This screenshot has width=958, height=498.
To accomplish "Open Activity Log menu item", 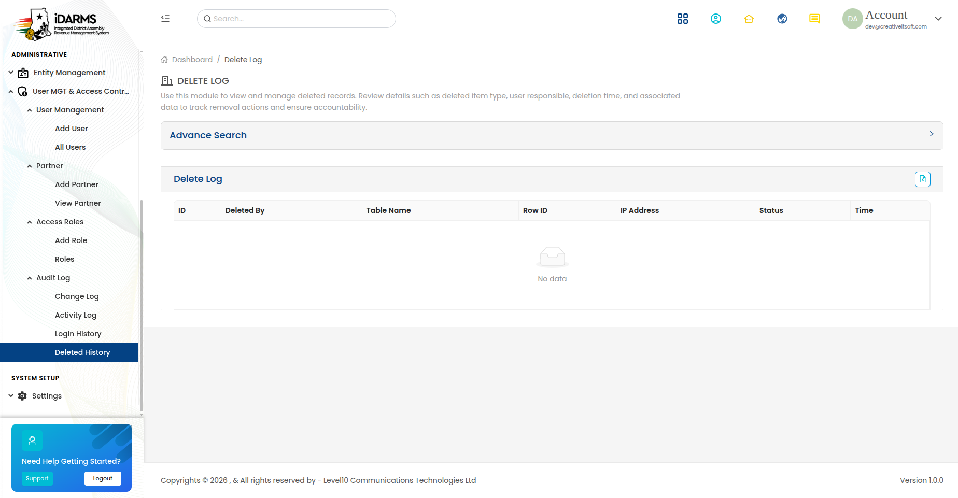I will coord(76,315).
